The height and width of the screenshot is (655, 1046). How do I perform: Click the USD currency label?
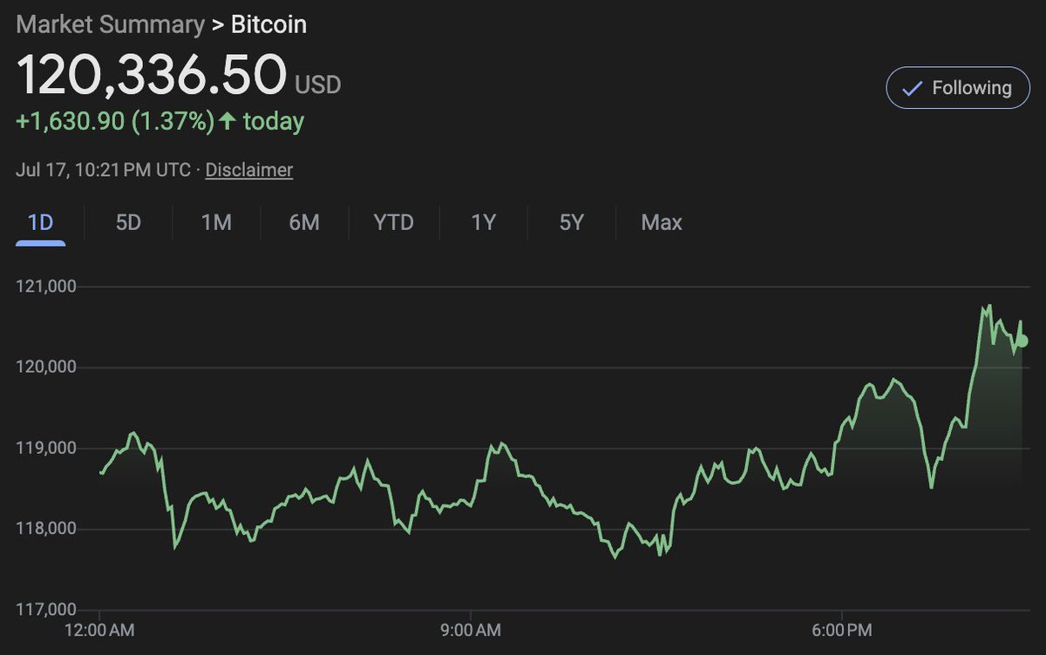[318, 85]
